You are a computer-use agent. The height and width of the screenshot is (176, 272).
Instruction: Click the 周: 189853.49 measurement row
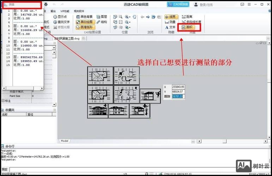pyautogui.click(x=28, y=61)
